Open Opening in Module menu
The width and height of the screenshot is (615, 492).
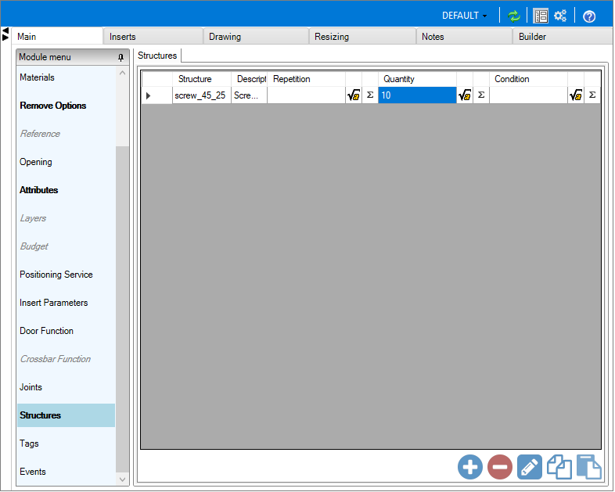66,162
